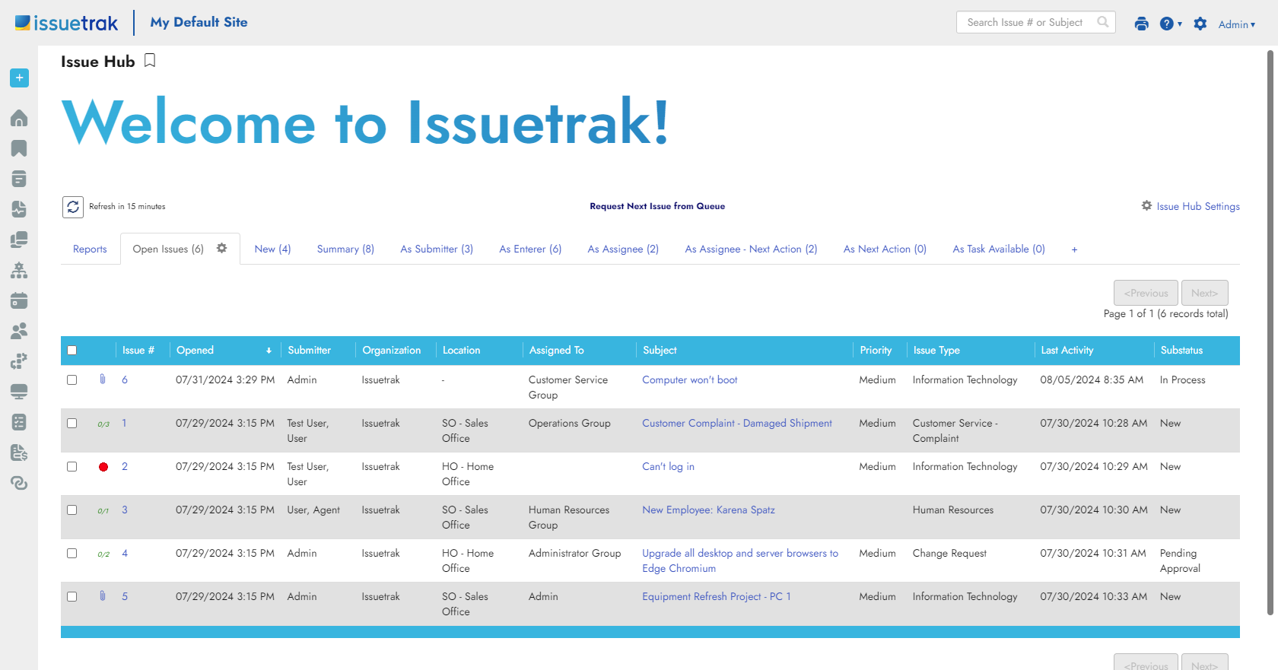The width and height of the screenshot is (1278, 670).
Task: Open the Computer won't boot issue link
Action: point(689,379)
